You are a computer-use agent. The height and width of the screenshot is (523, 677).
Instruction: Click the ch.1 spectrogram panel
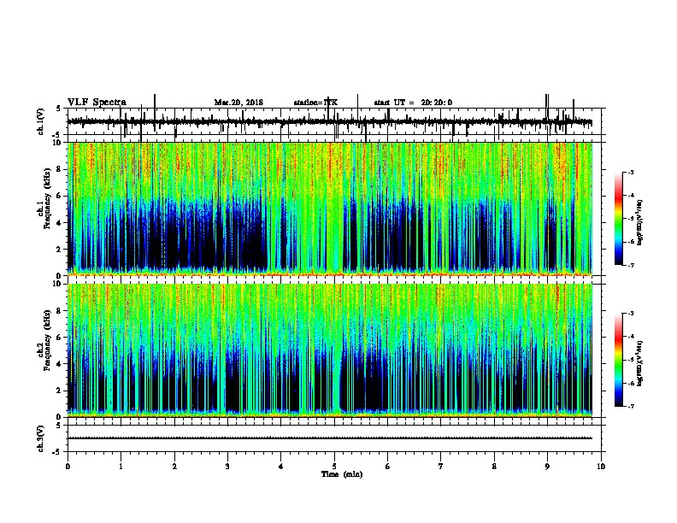click(x=330, y=209)
